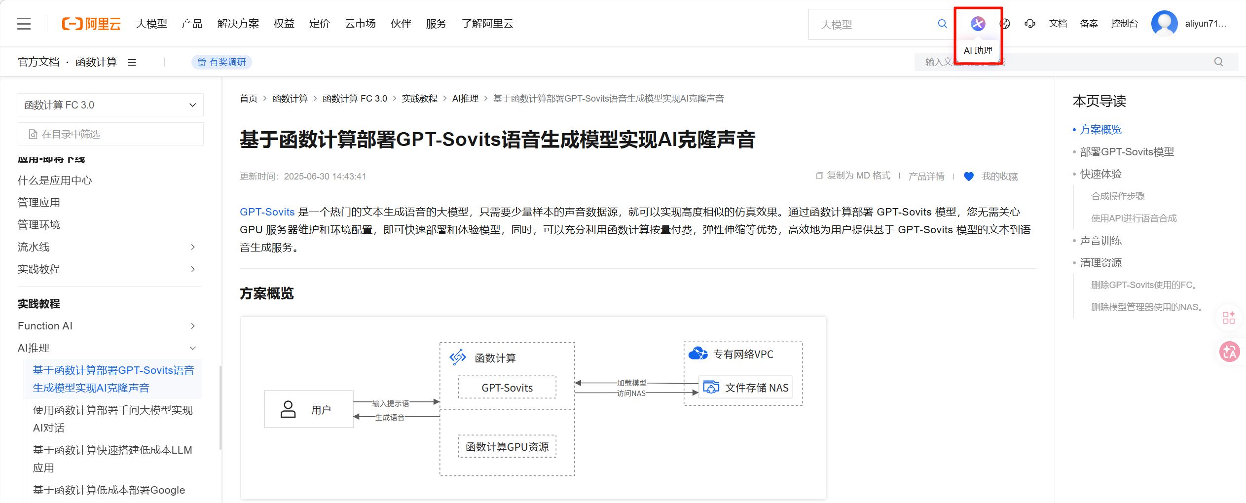Screen dimensions: 1246x503
Task: Click the 复制为 MD 格式 copy icon
Action: pos(819,176)
